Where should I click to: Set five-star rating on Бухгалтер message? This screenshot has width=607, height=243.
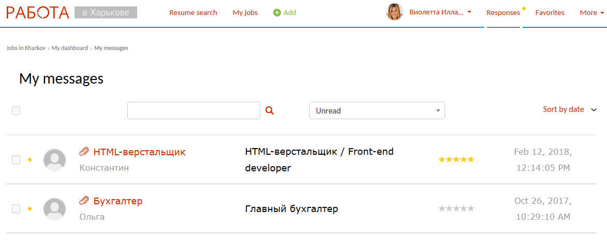(x=471, y=209)
